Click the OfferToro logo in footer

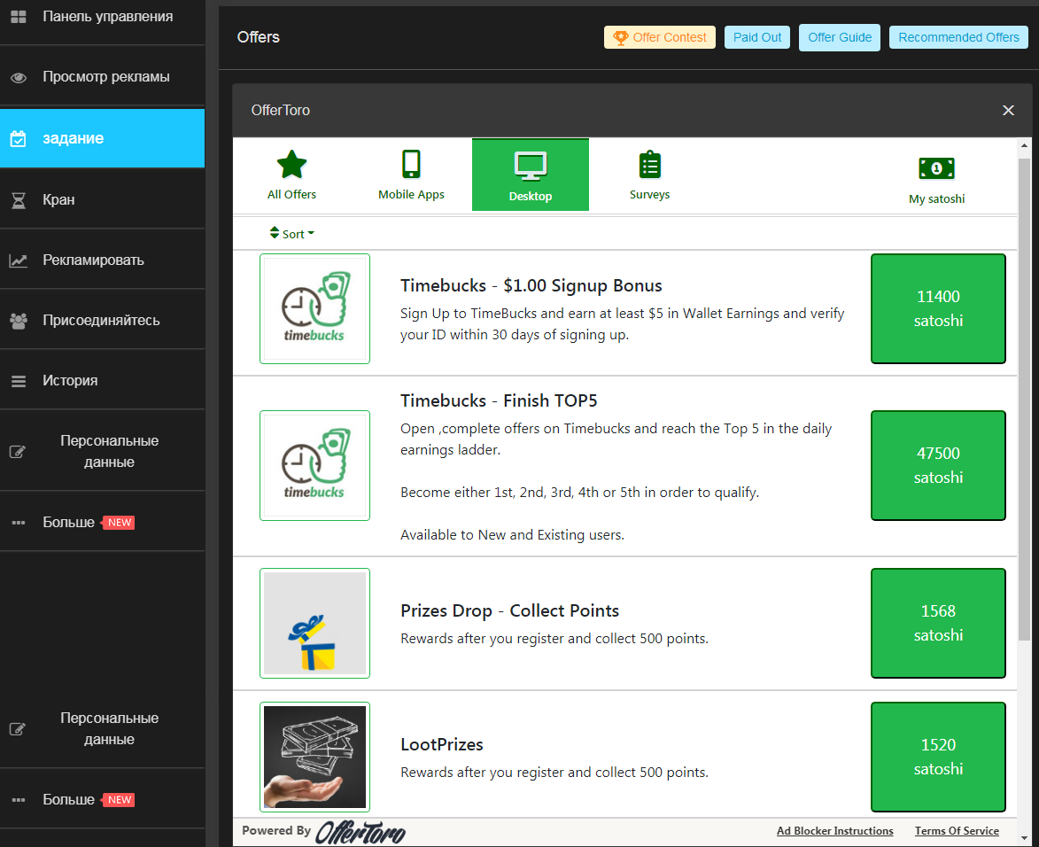tap(361, 833)
